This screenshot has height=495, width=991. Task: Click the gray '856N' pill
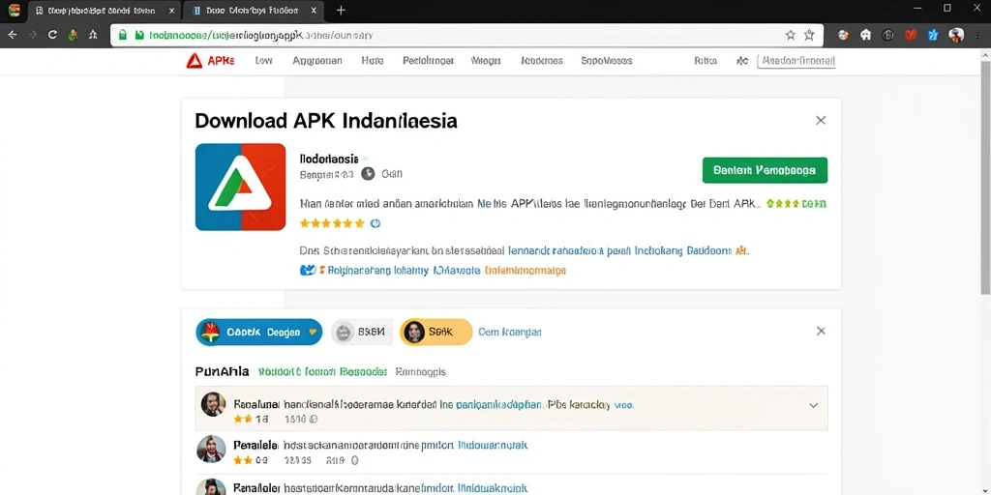pos(362,332)
